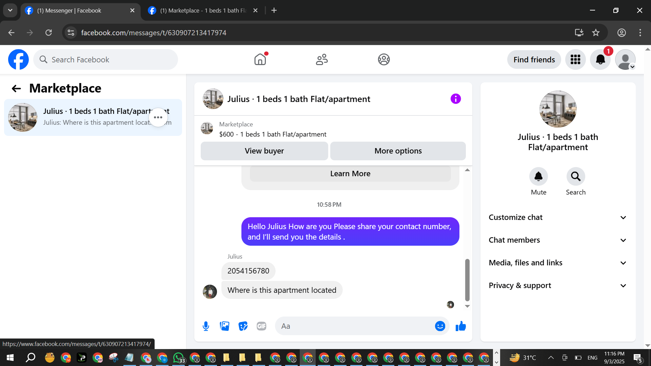Open the Chrome three-dot menu
Viewport: 651px width, 366px height.
tap(640, 33)
